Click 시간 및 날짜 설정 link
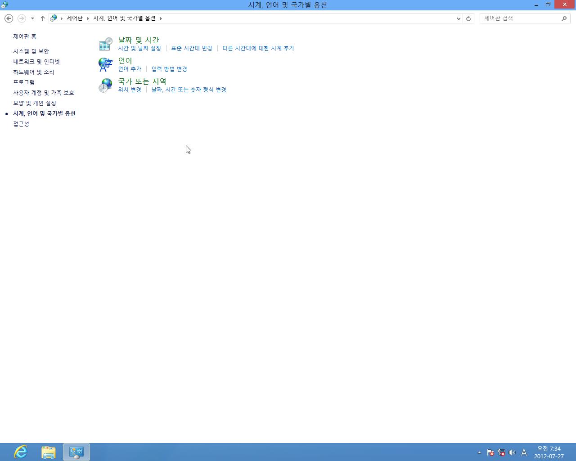This screenshot has height=461, width=576. (139, 48)
